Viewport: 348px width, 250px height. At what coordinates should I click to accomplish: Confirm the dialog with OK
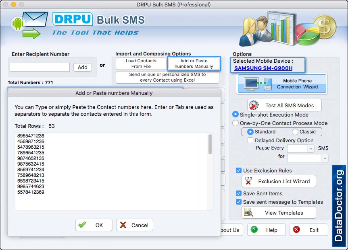[94, 225]
